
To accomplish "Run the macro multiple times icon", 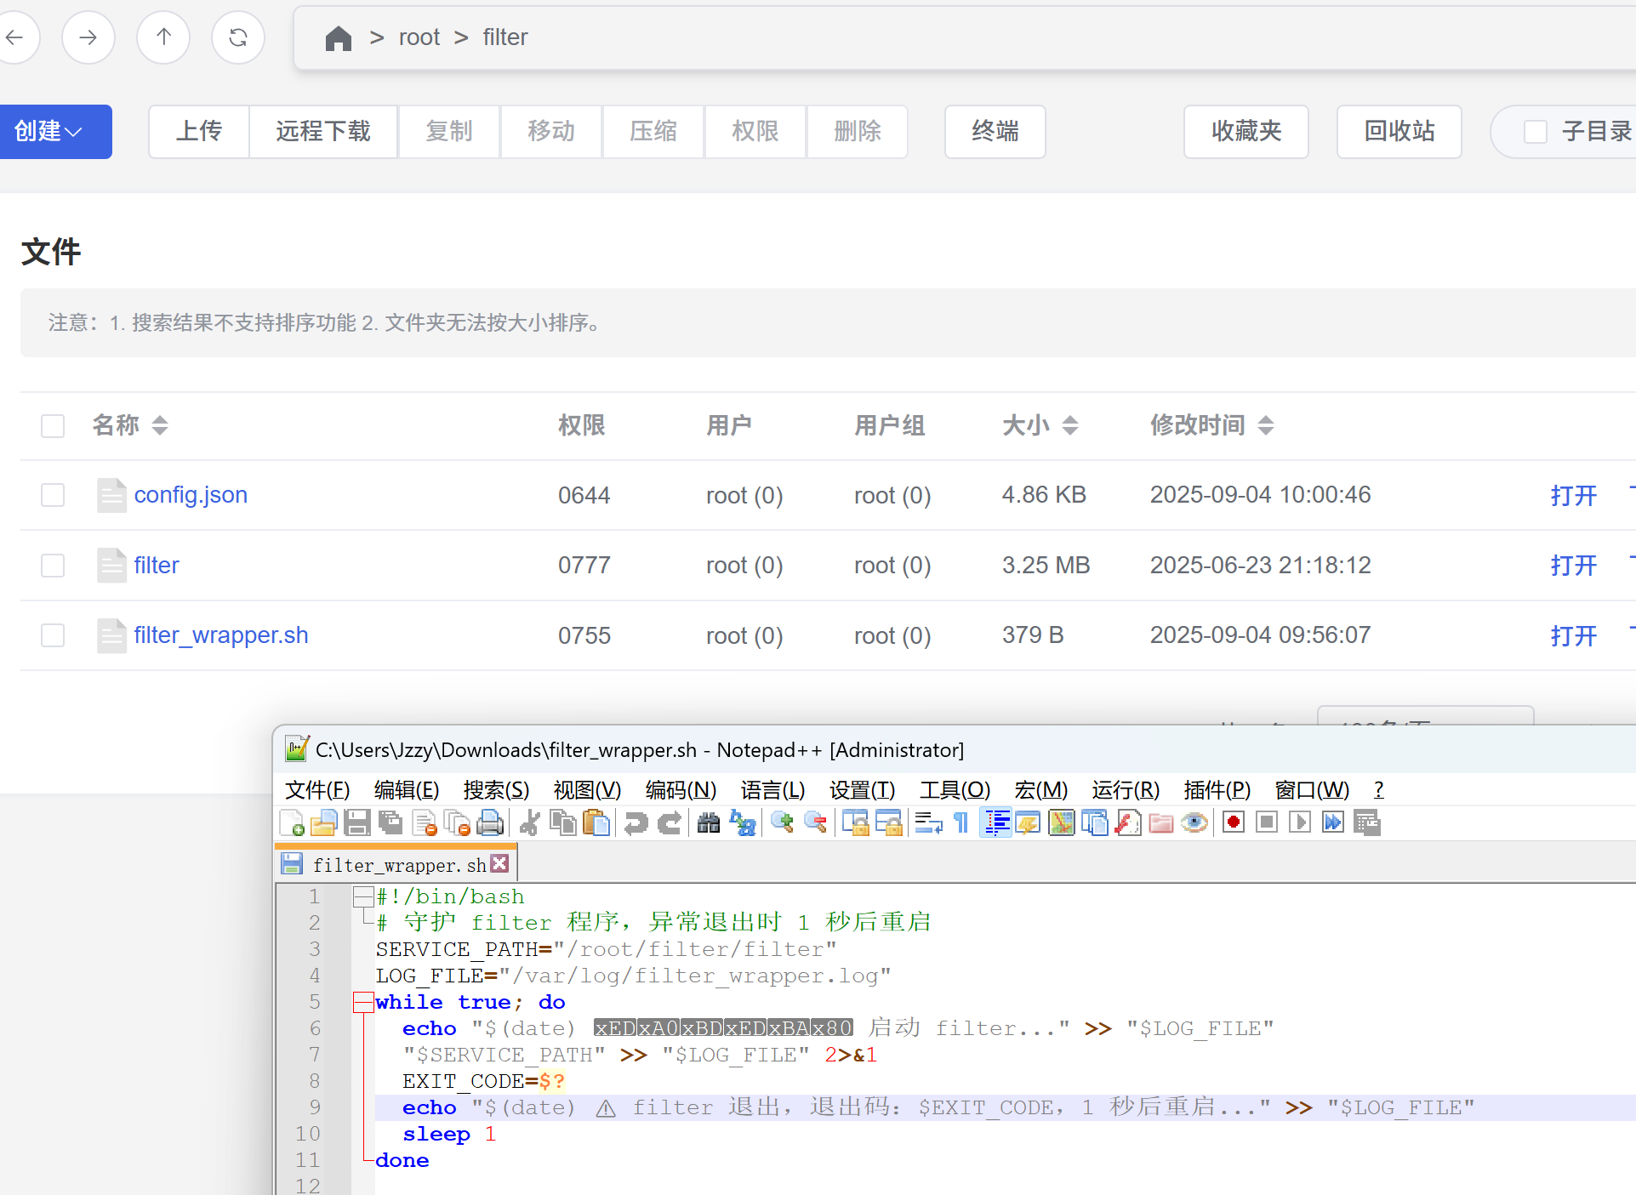I will pyautogui.click(x=1333, y=822).
